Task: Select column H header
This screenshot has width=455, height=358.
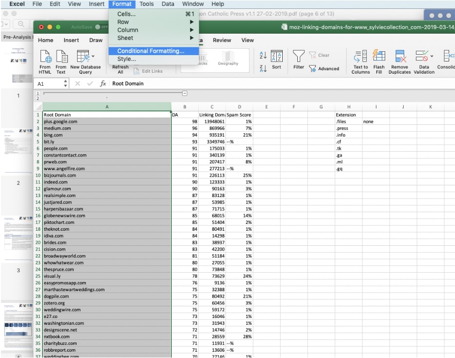Action: (349, 107)
